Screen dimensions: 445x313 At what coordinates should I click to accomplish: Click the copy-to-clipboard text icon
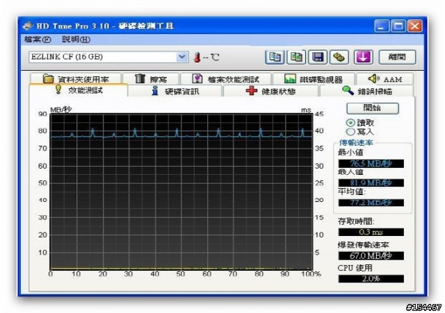(x=275, y=57)
